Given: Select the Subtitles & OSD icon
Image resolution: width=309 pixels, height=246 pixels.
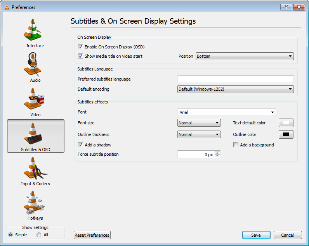Looking at the screenshot, I should click(x=35, y=136).
